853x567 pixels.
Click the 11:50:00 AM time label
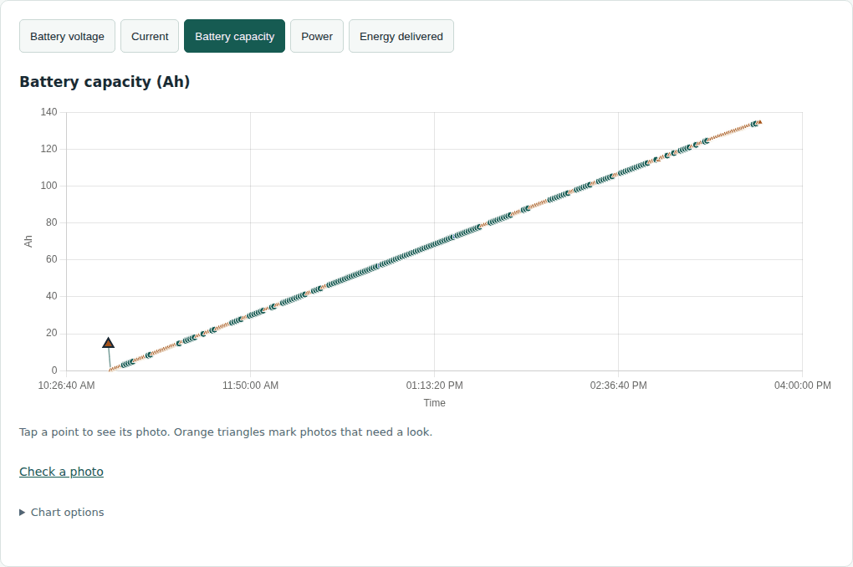coord(250,386)
